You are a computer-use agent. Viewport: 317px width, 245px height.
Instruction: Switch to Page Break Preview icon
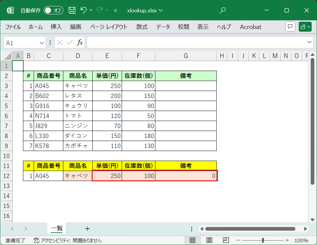226,240
